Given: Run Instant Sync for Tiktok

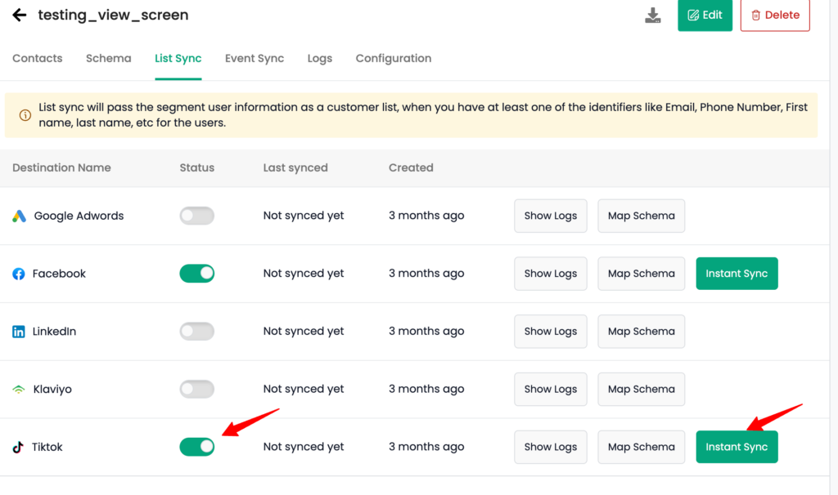Looking at the screenshot, I should click(737, 447).
